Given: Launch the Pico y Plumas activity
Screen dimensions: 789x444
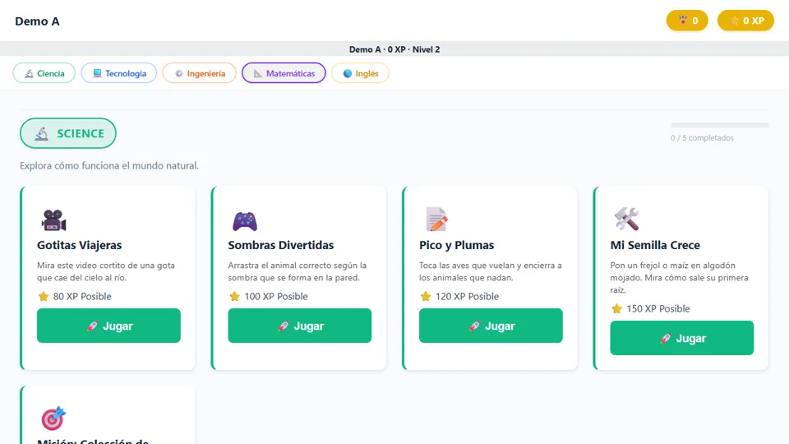Looking at the screenshot, I should pyautogui.click(x=491, y=326).
